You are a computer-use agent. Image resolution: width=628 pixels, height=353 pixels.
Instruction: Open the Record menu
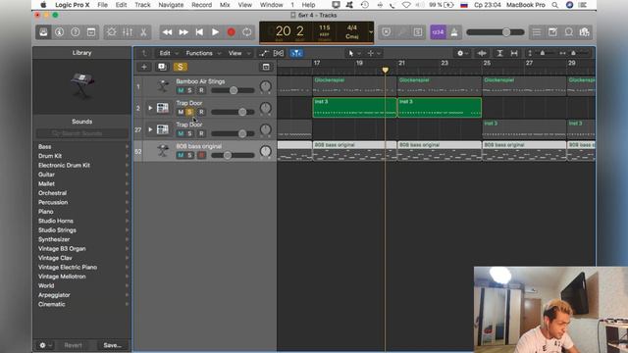point(202,5)
